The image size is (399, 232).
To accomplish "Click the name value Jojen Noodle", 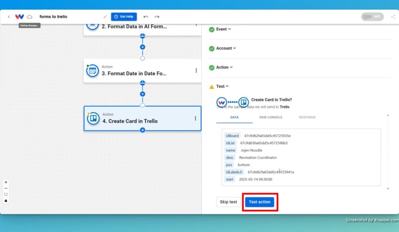I will (251, 150).
